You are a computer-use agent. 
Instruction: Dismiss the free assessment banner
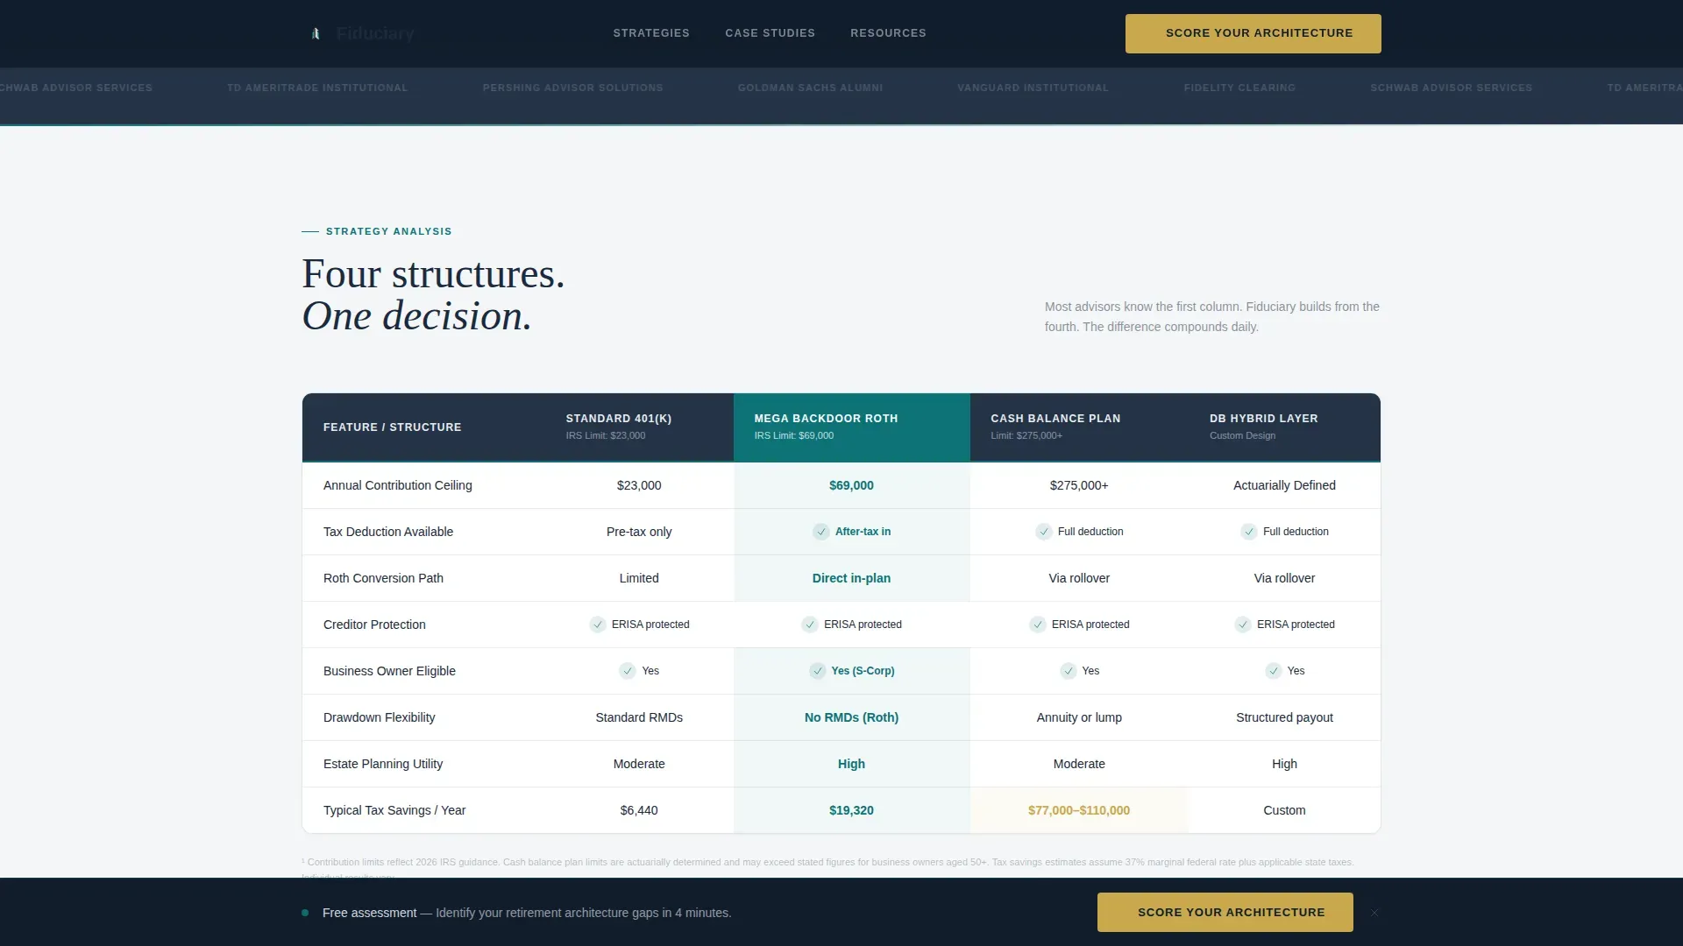[x=1374, y=913]
